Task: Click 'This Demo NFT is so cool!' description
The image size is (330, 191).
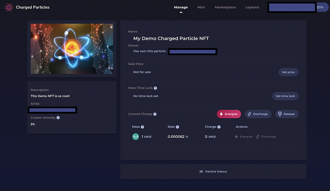Action: pos(50,96)
